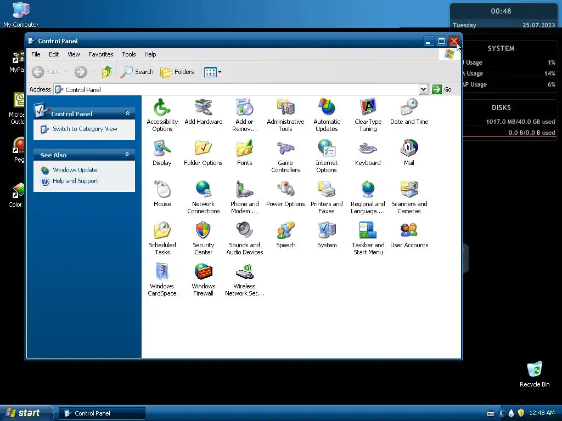562x421 pixels.
Task: Expand the address bar dropdown
Action: point(423,89)
